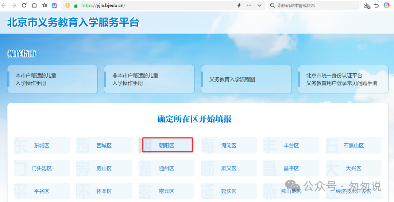Viewport: 394px width, 202px height.
Task: Click the browser back arrow
Action: [x=4, y=5]
